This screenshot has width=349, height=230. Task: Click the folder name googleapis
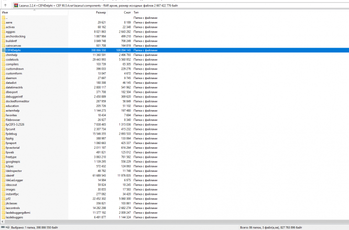point(13,162)
